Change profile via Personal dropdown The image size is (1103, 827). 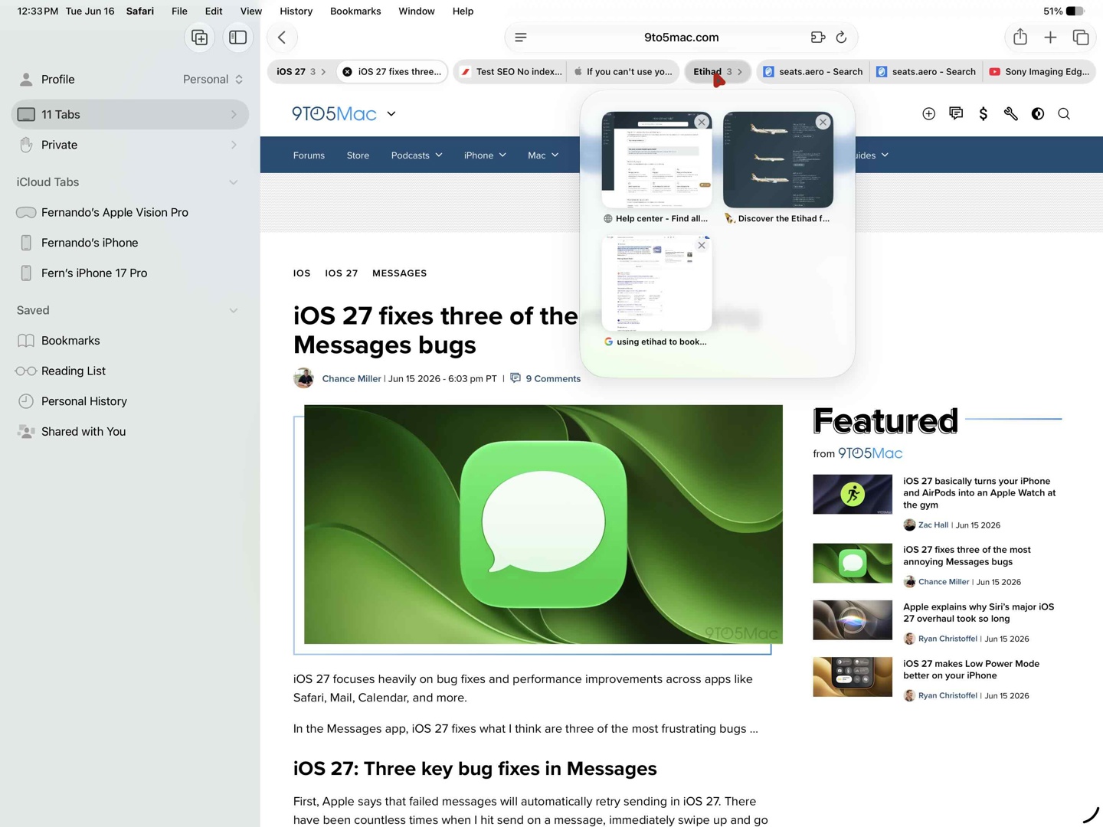pyautogui.click(x=213, y=80)
